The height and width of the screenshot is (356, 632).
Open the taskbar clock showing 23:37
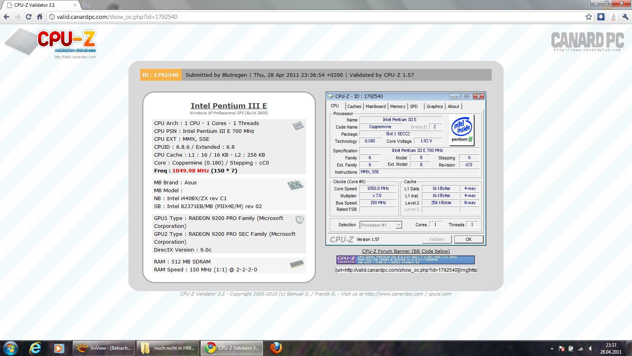click(611, 348)
